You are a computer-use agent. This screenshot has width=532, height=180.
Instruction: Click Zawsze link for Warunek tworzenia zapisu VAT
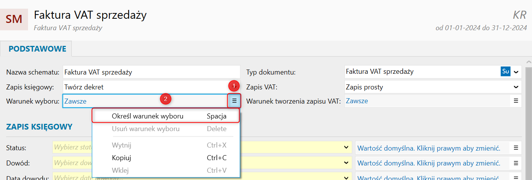click(x=357, y=101)
